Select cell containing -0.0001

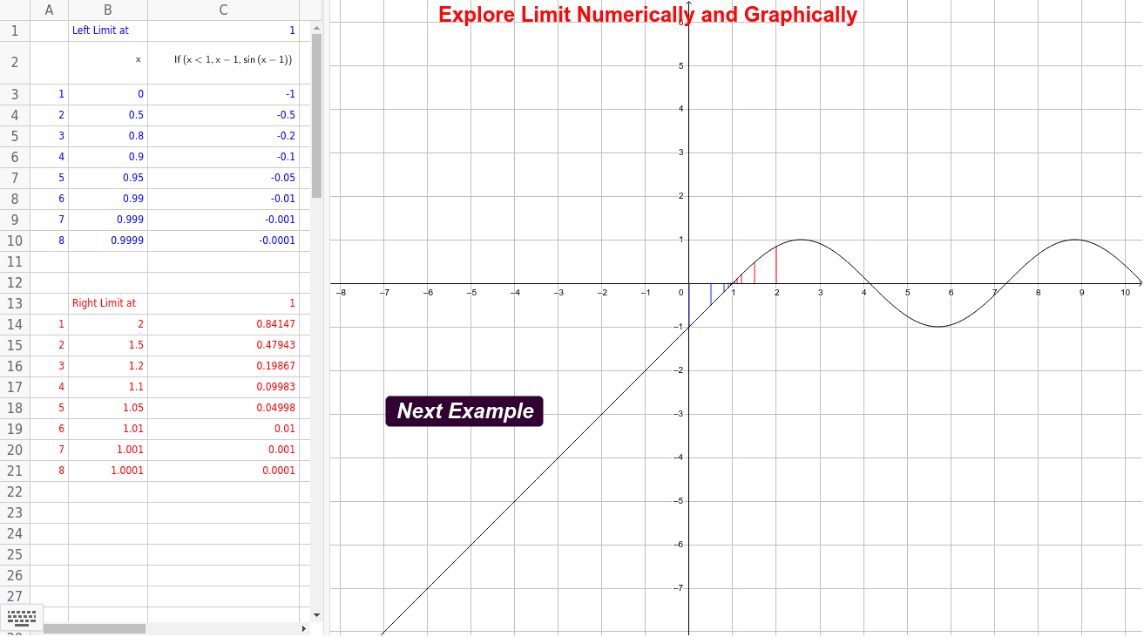[x=224, y=241]
